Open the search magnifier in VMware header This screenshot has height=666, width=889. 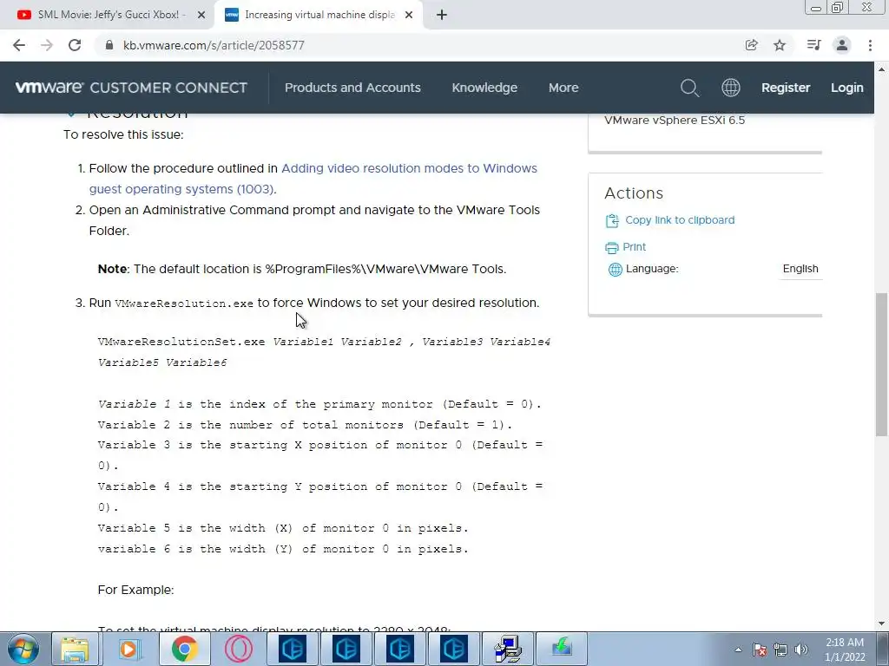(x=689, y=88)
